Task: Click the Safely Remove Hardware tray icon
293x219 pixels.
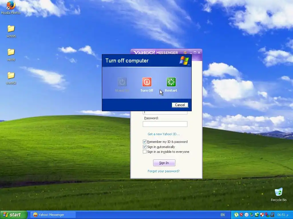Action: [x=252, y=214]
